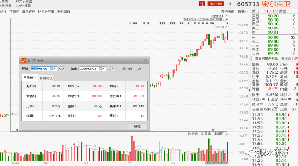
Task: Click the 流通股 6802万 value
Action: (271, 109)
